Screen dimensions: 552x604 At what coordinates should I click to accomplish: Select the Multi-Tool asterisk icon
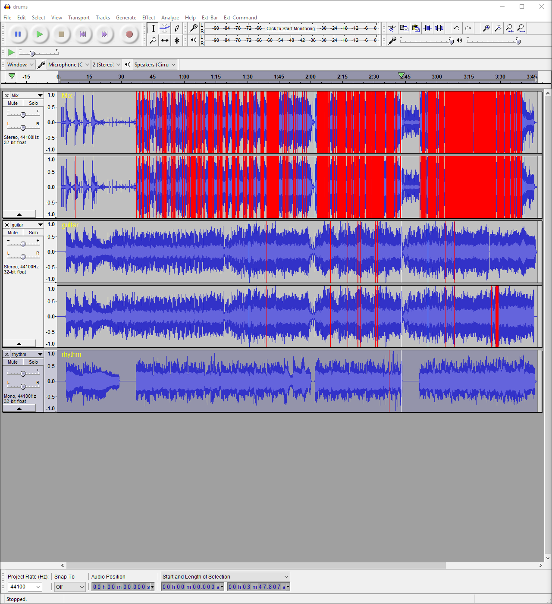[x=177, y=40]
